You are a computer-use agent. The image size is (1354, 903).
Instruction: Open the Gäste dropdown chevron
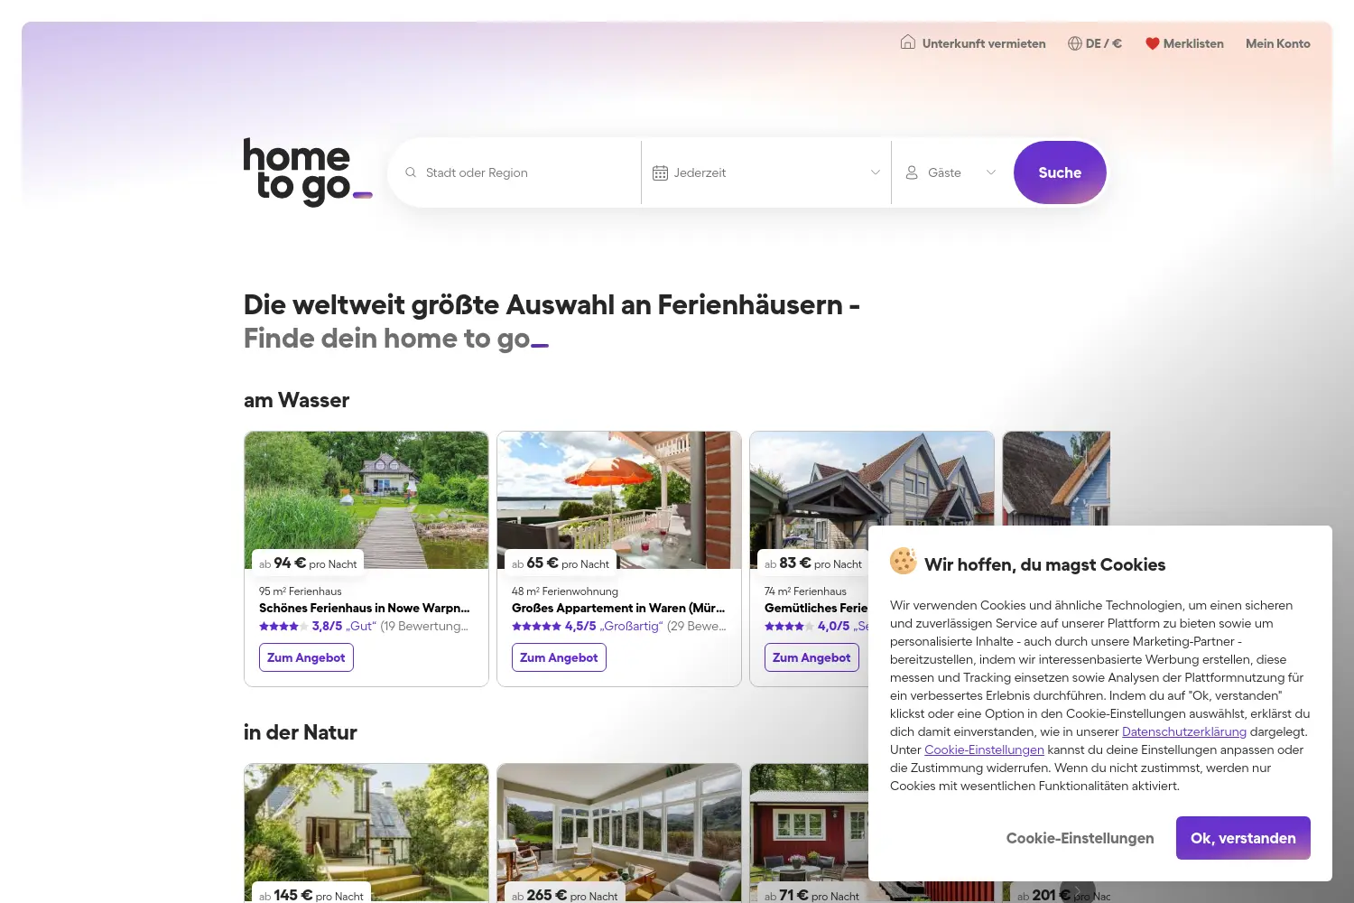[991, 172]
